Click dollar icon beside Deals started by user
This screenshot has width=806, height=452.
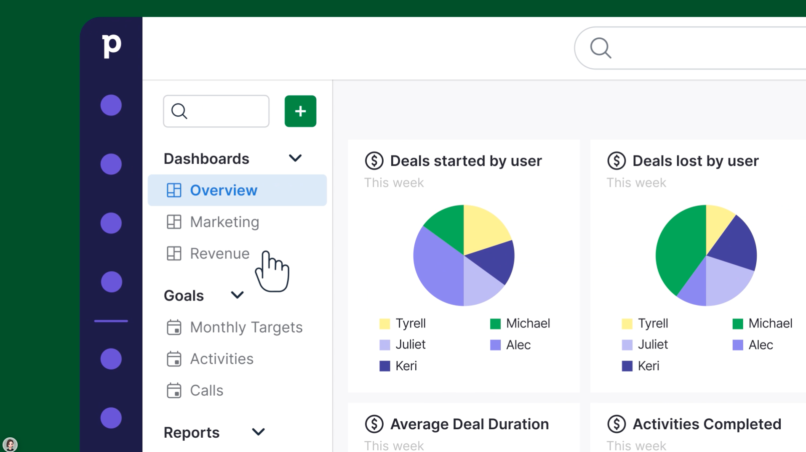374,161
